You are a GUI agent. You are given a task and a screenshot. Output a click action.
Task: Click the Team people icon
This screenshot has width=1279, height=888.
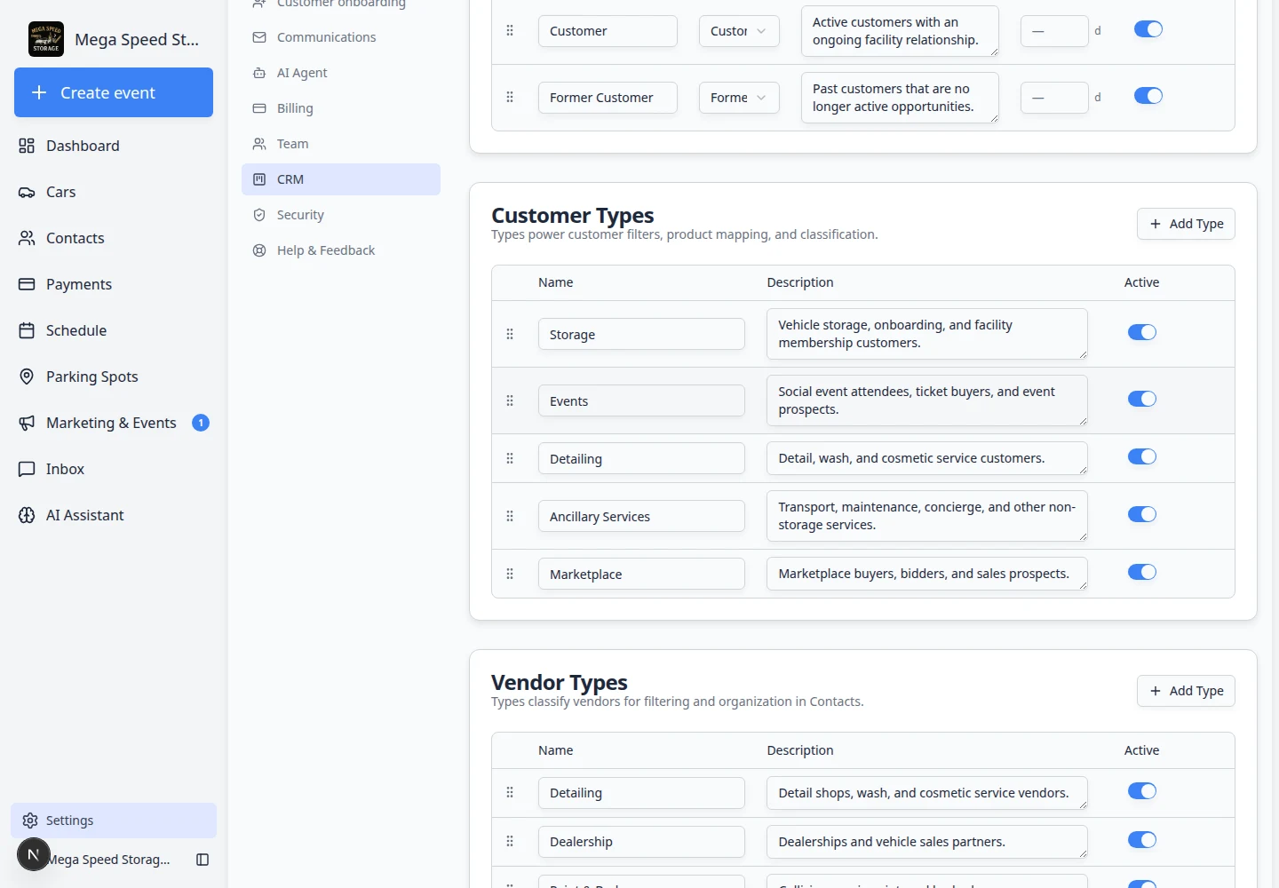point(259,144)
